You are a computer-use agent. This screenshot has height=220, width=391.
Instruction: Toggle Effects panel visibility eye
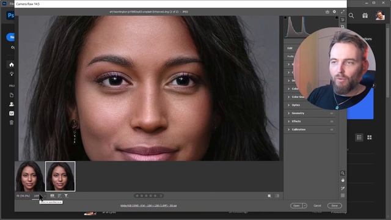pyautogui.click(x=332, y=122)
